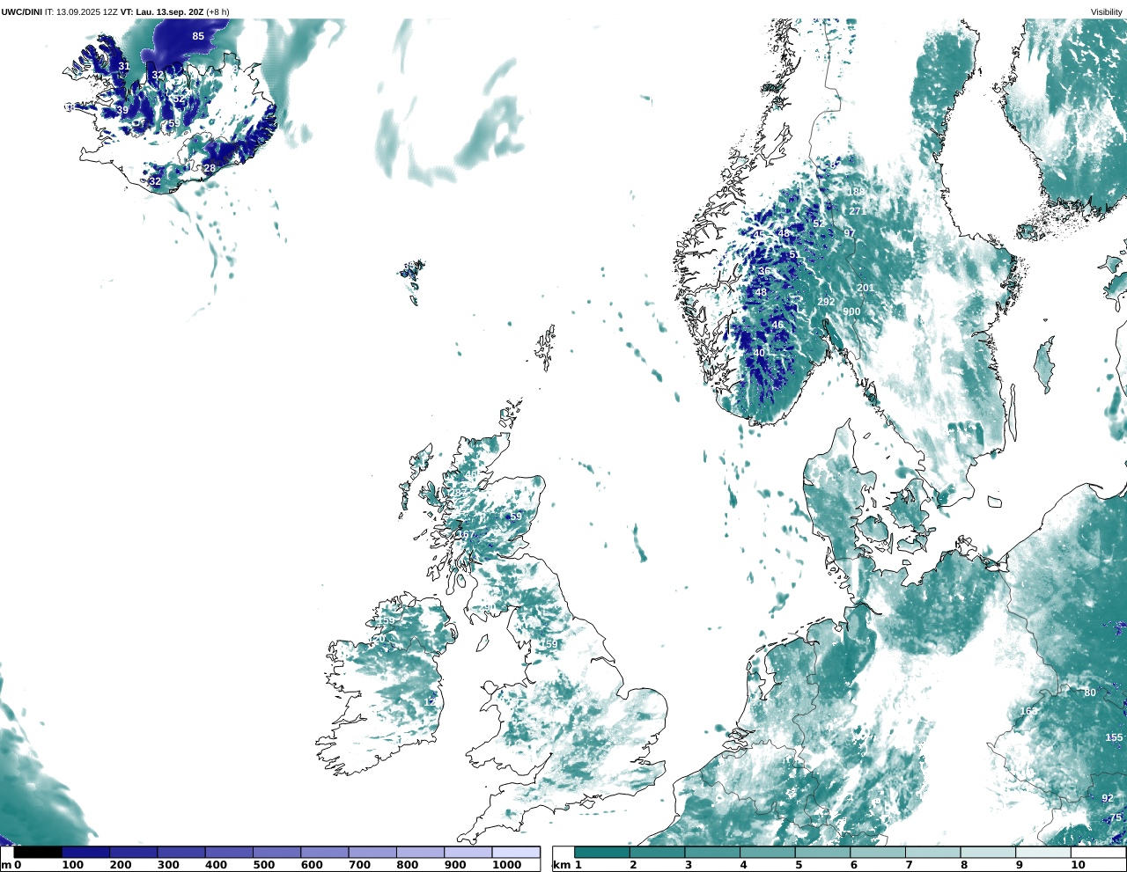The image size is (1127, 872).
Task: Click the 97 value on the Norway-Sweden border
Action: coord(850,233)
